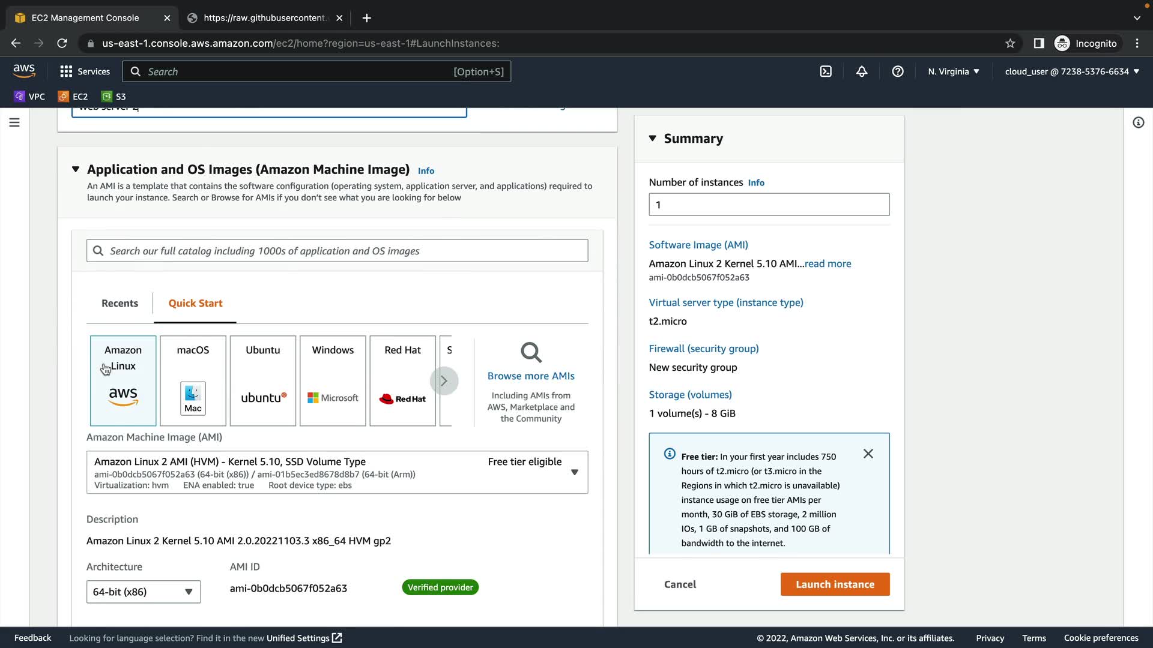Screen dimensions: 1153x648
Task: Click the AWS logo home icon
Action: (24, 71)
